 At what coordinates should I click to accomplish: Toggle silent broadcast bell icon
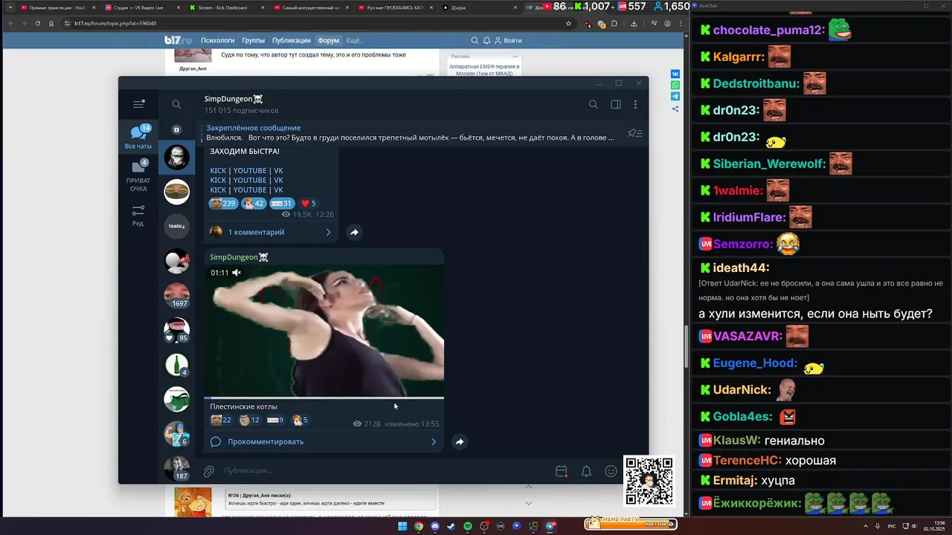click(x=586, y=471)
